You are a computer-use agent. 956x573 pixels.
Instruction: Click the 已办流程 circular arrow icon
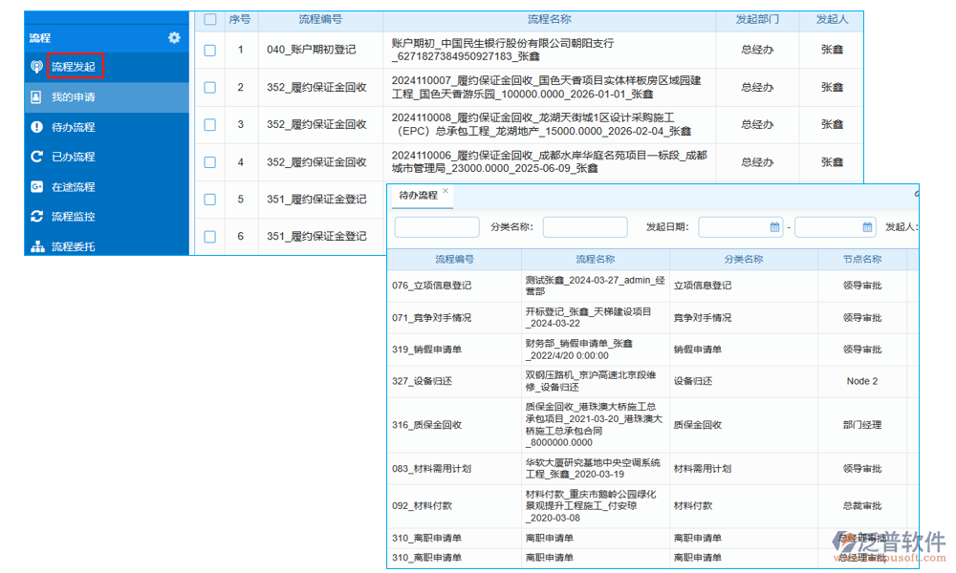[x=36, y=155]
